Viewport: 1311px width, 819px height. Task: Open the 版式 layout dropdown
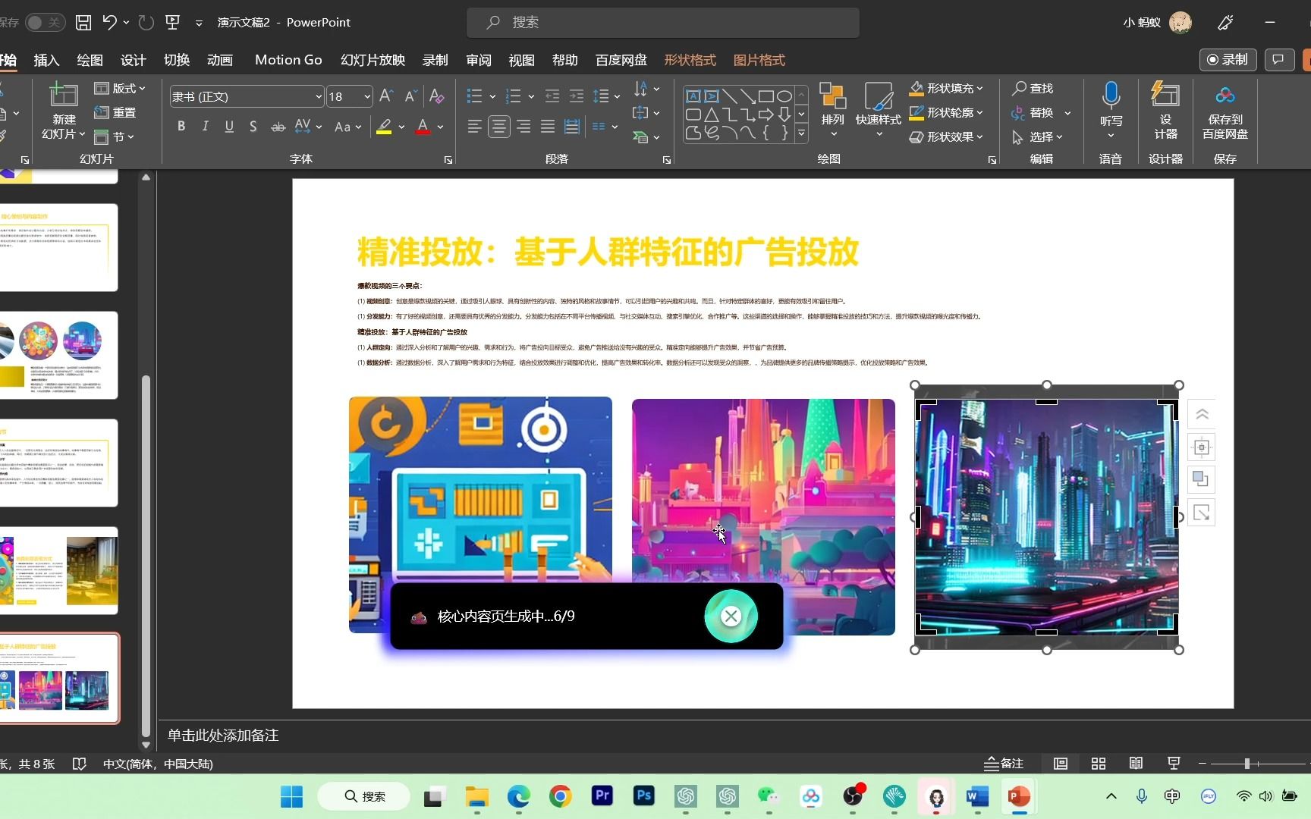coord(120,89)
